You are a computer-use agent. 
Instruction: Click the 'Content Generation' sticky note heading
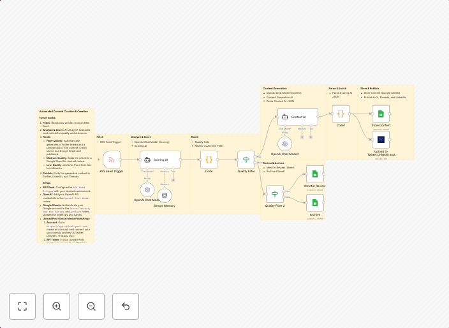pos(275,89)
